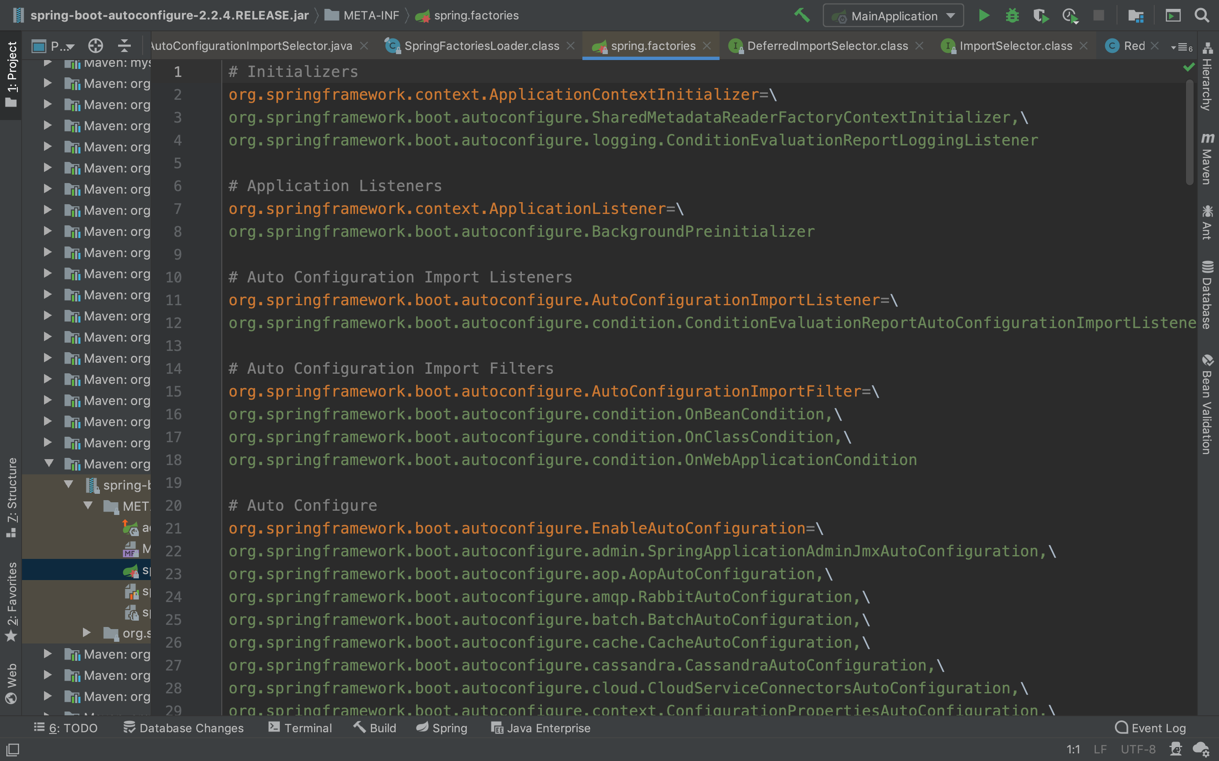The width and height of the screenshot is (1219, 761).
Task: Click META-INF in the breadcrumb path
Action: click(361, 16)
